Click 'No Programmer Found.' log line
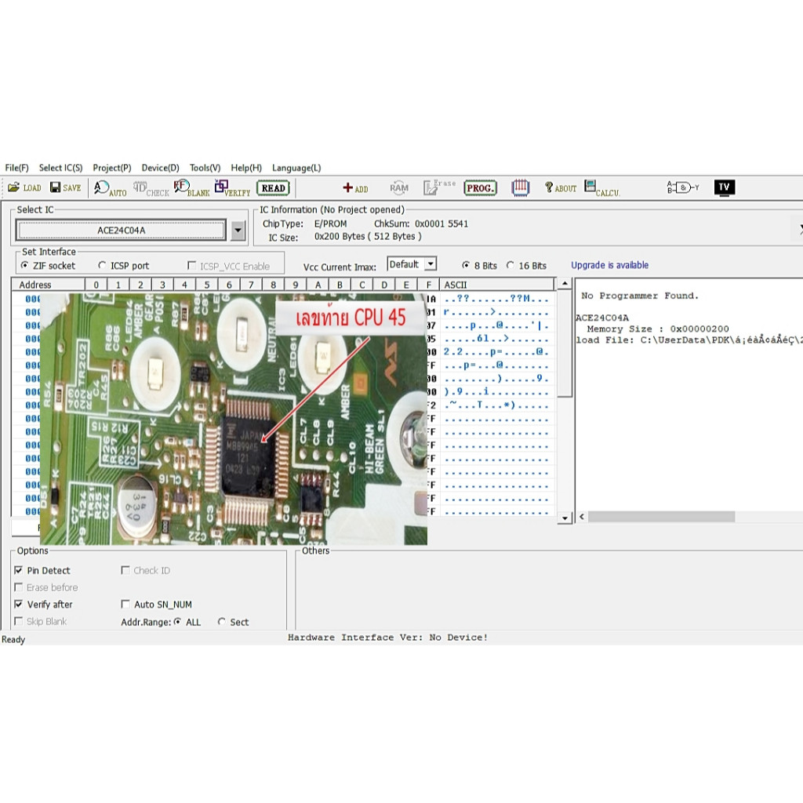The height and width of the screenshot is (803, 803). pos(639,296)
